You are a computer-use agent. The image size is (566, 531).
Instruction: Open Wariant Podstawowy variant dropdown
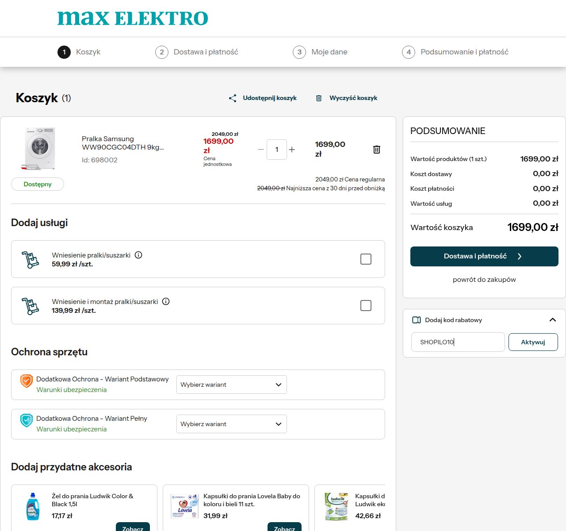232,385
